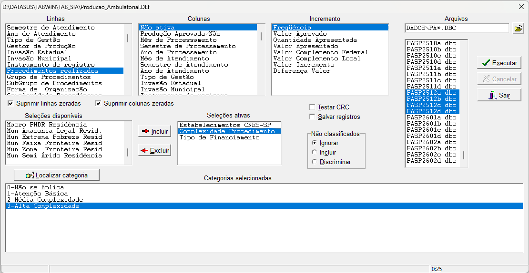Select Gestor da Produção in Linhas
529x273 pixels.
(x=65, y=46)
